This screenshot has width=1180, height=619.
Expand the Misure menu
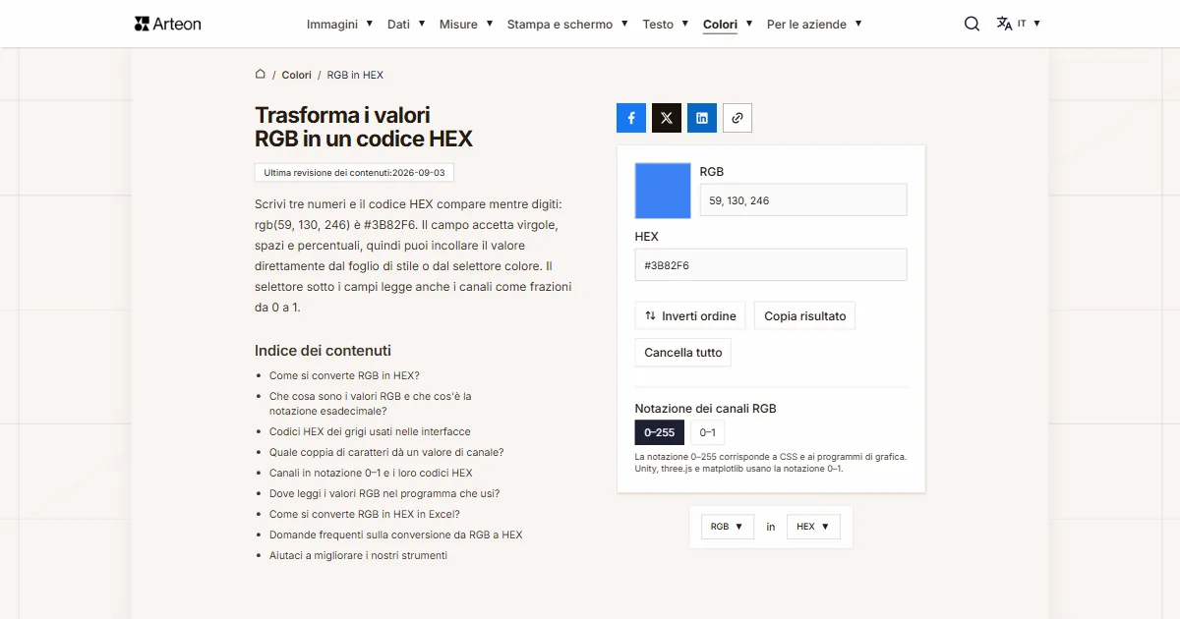[466, 24]
